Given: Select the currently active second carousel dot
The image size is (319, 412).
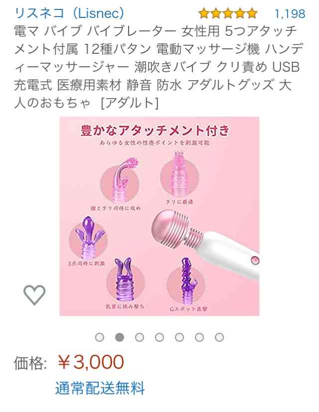Looking at the screenshot, I should (120, 337).
